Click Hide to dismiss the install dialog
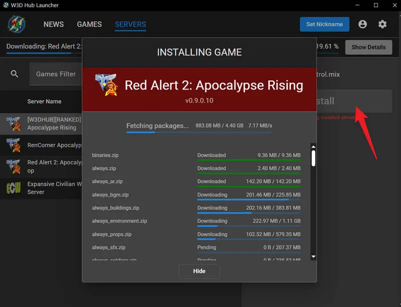The height and width of the screenshot is (307, 401). pos(199,271)
